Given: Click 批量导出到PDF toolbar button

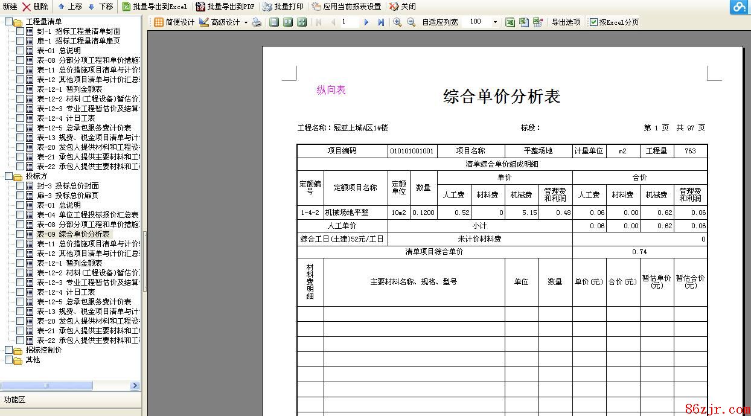Looking at the screenshot, I should (225, 7).
